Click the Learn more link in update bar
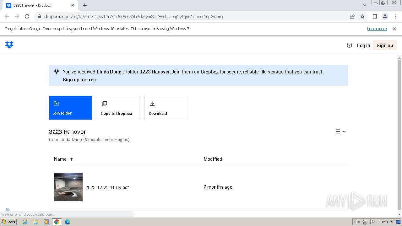Viewport: 402px width, 226px height. pos(377,29)
